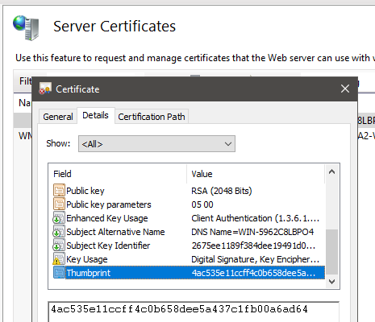375x322 pixels.
Task: Click the 05 00 value
Action: 202,204
